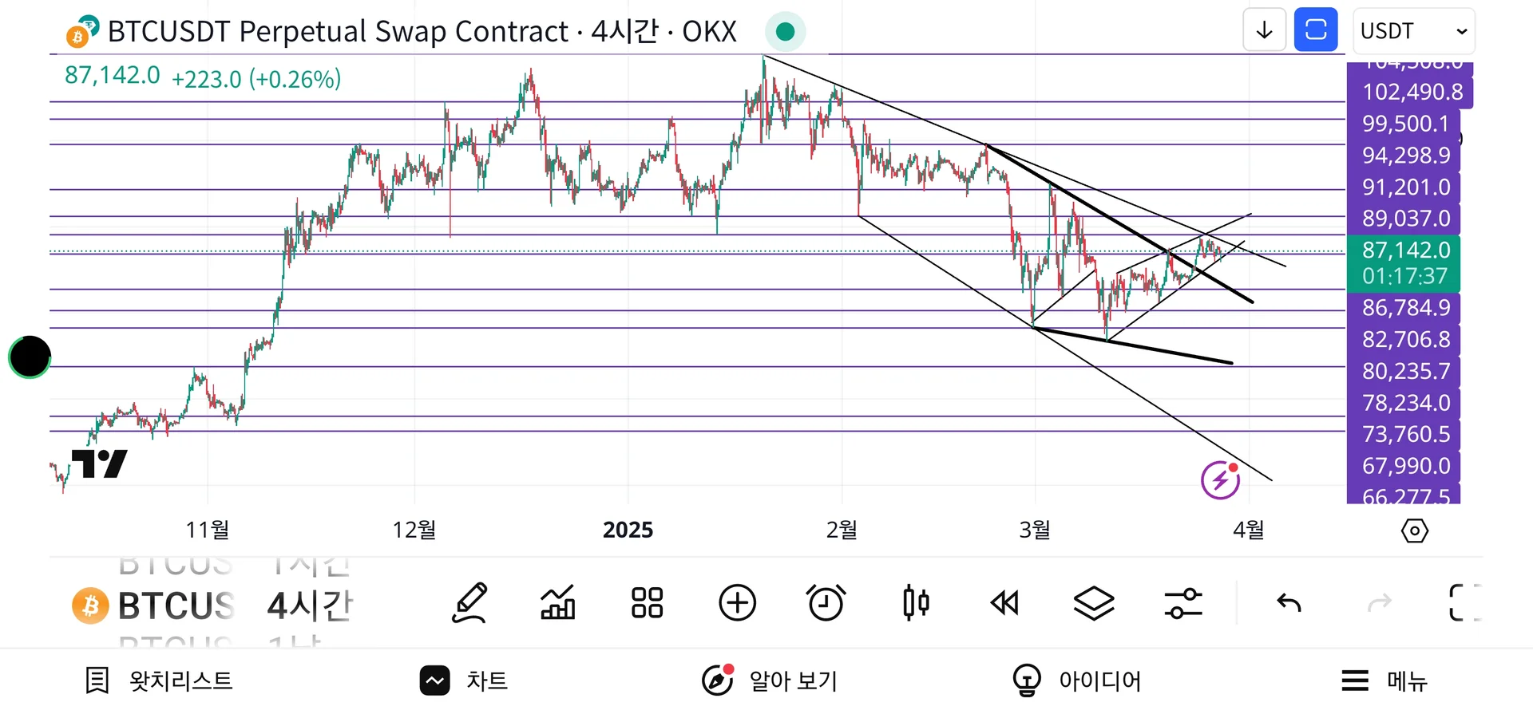1533x714 pixels.
Task: Open the hexagon price scale settings
Action: click(x=1414, y=531)
